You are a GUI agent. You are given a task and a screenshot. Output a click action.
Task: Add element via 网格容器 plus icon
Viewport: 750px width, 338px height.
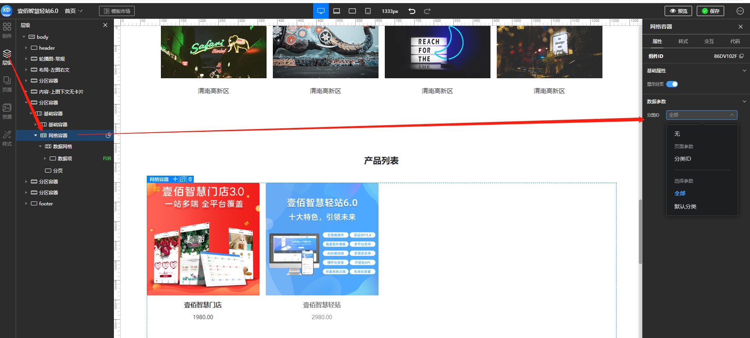click(x=175, y=179)
